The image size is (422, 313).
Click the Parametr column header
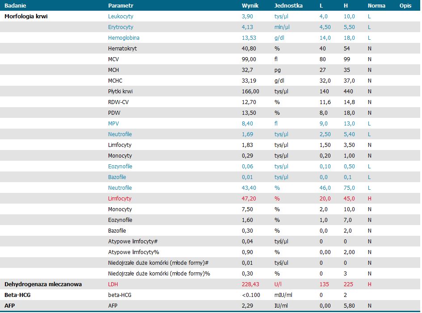[x=121, y=6]
